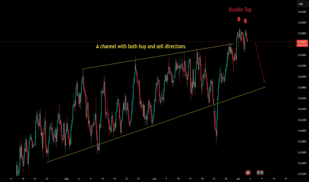The image size is (309, 182).
Task: Click the date label 5 on time axis
Action: 166,179
